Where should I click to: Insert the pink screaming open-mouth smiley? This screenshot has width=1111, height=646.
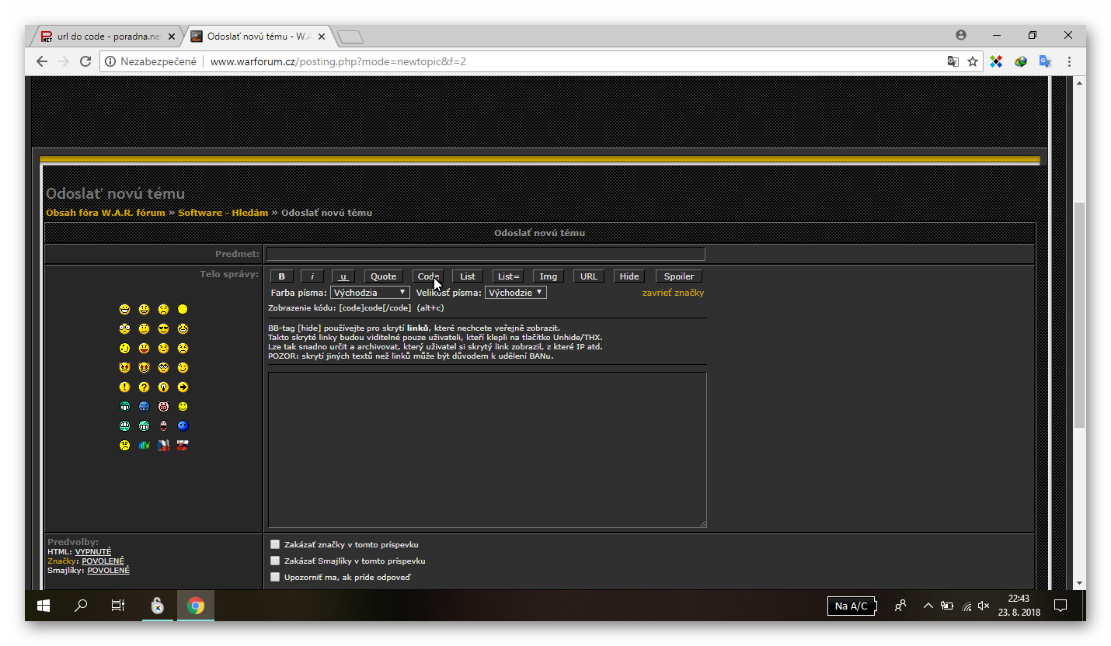coord(163,425)
